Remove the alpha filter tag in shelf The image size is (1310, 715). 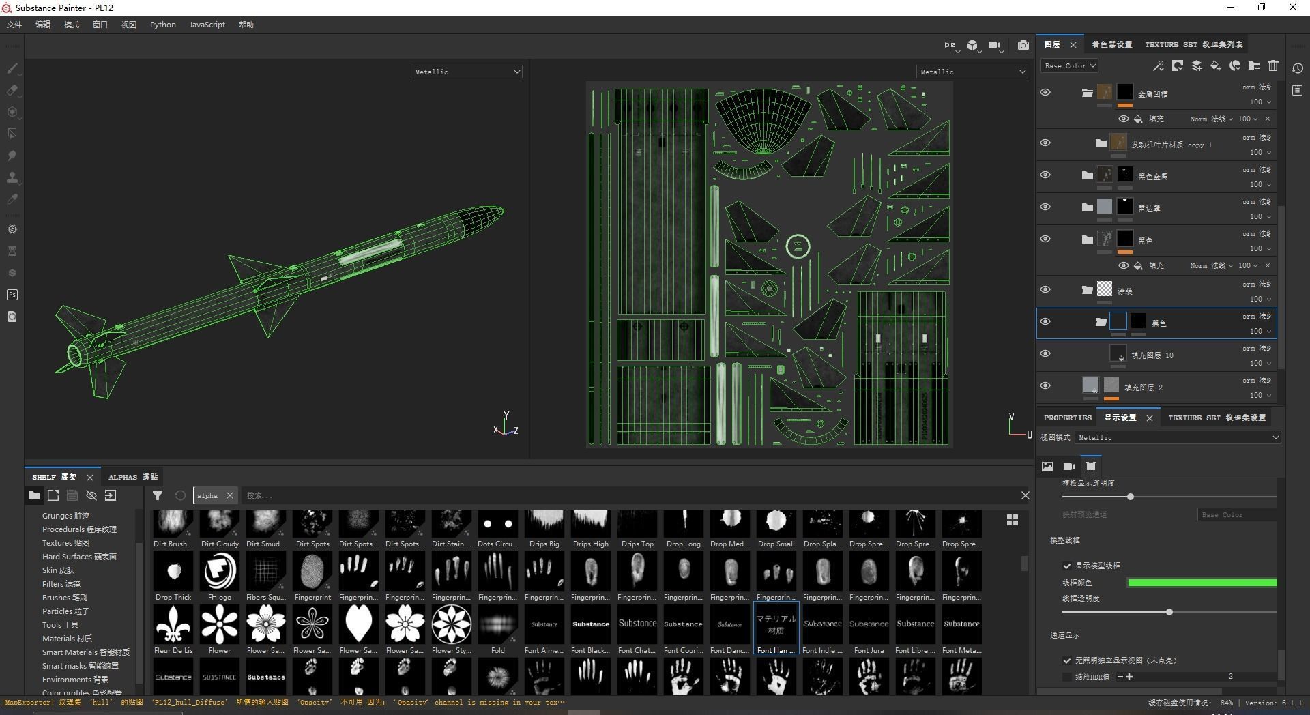(x=230, y=495)
